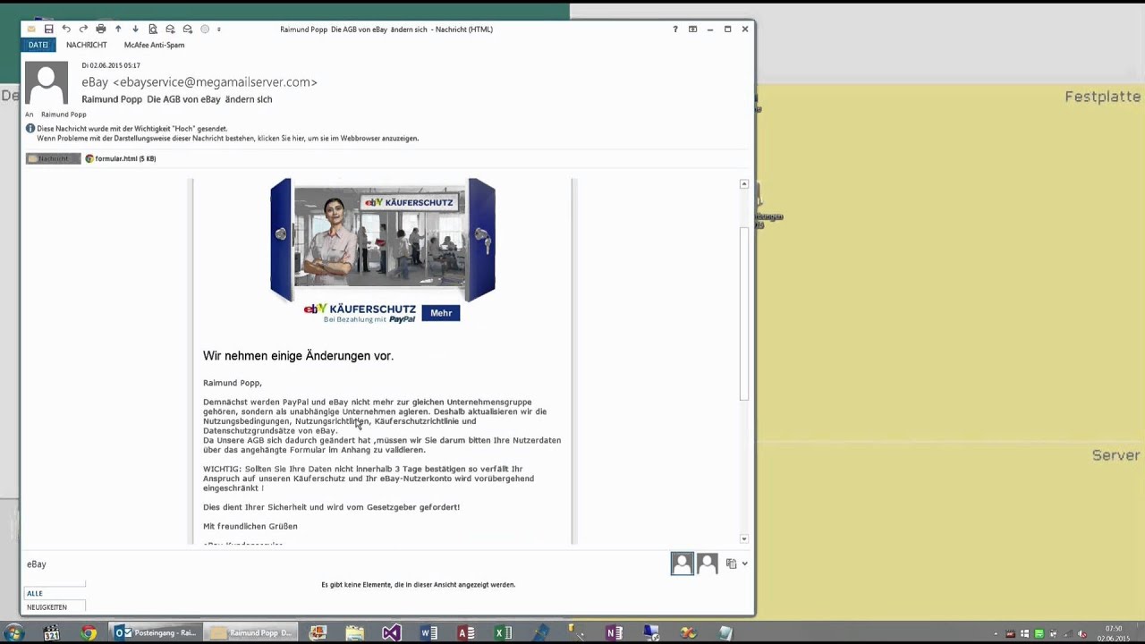The height and width of the screenshot is (644, 1145).
Task: Click the Outlook mail icon at title bar left
Action: (x=31, y=29)
